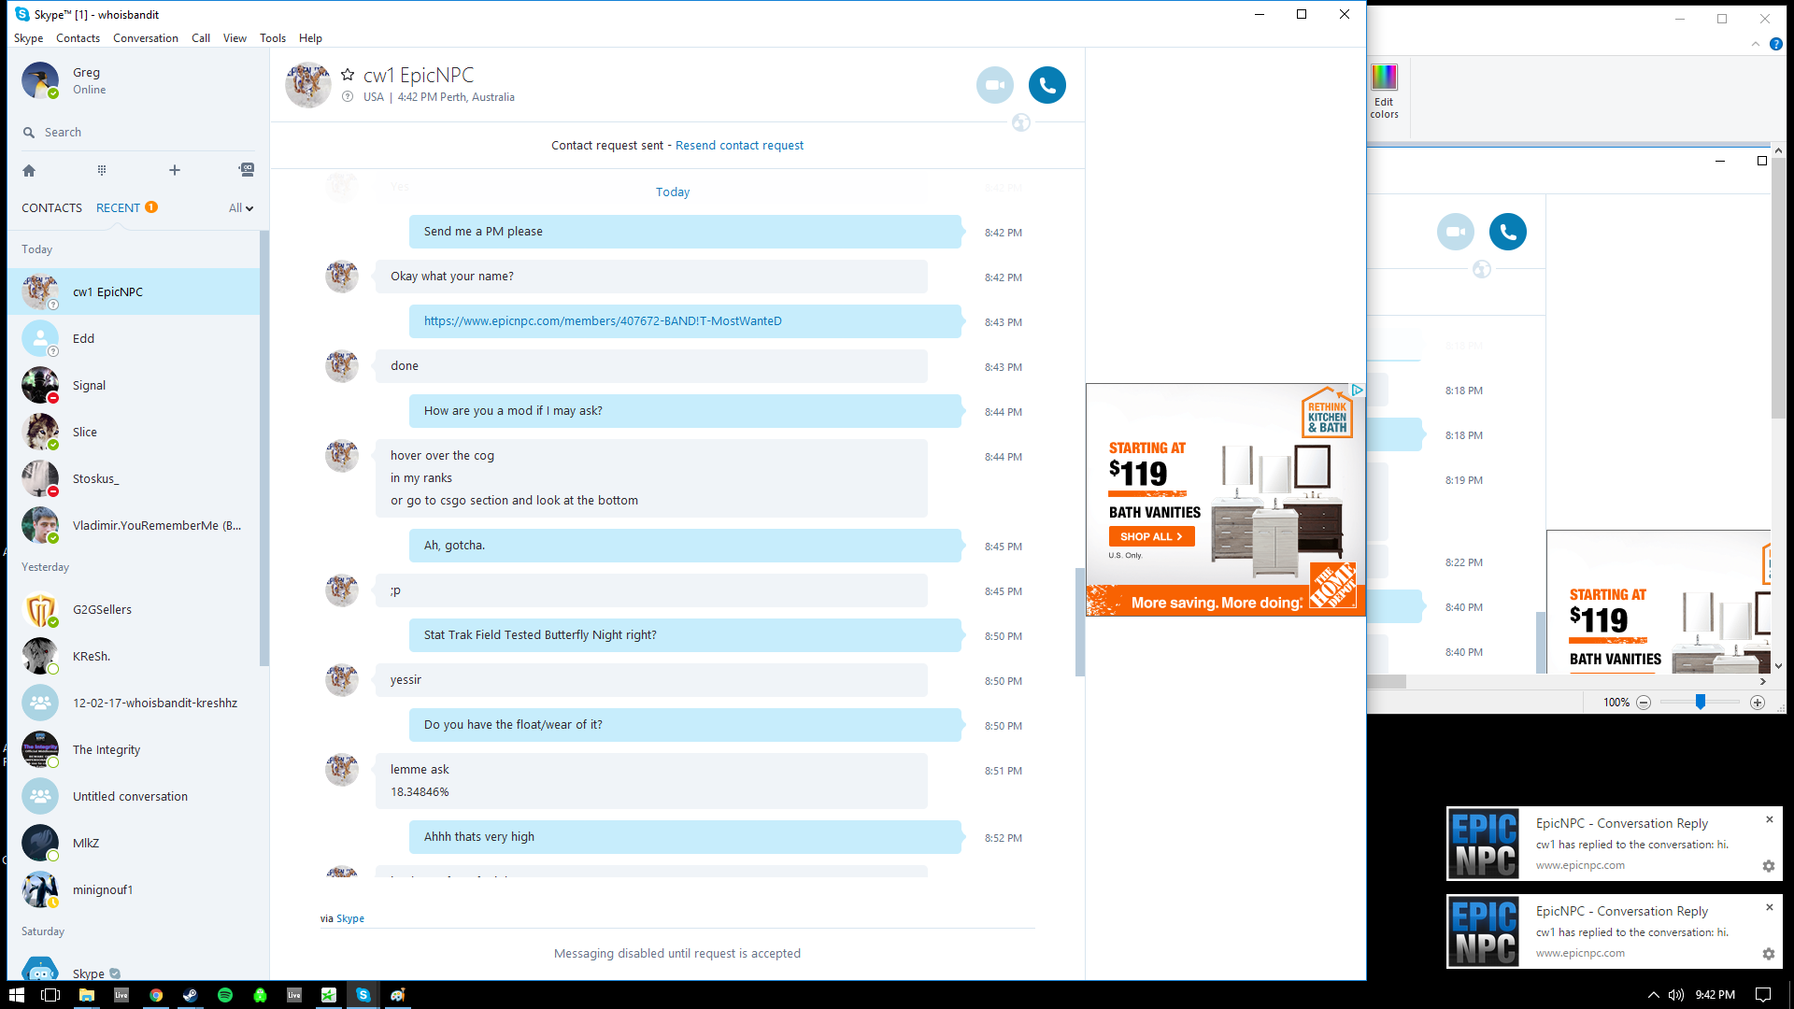Click the Skype search field
The width and height of the screenshot is (1794, 1009).
click(138, 133)
